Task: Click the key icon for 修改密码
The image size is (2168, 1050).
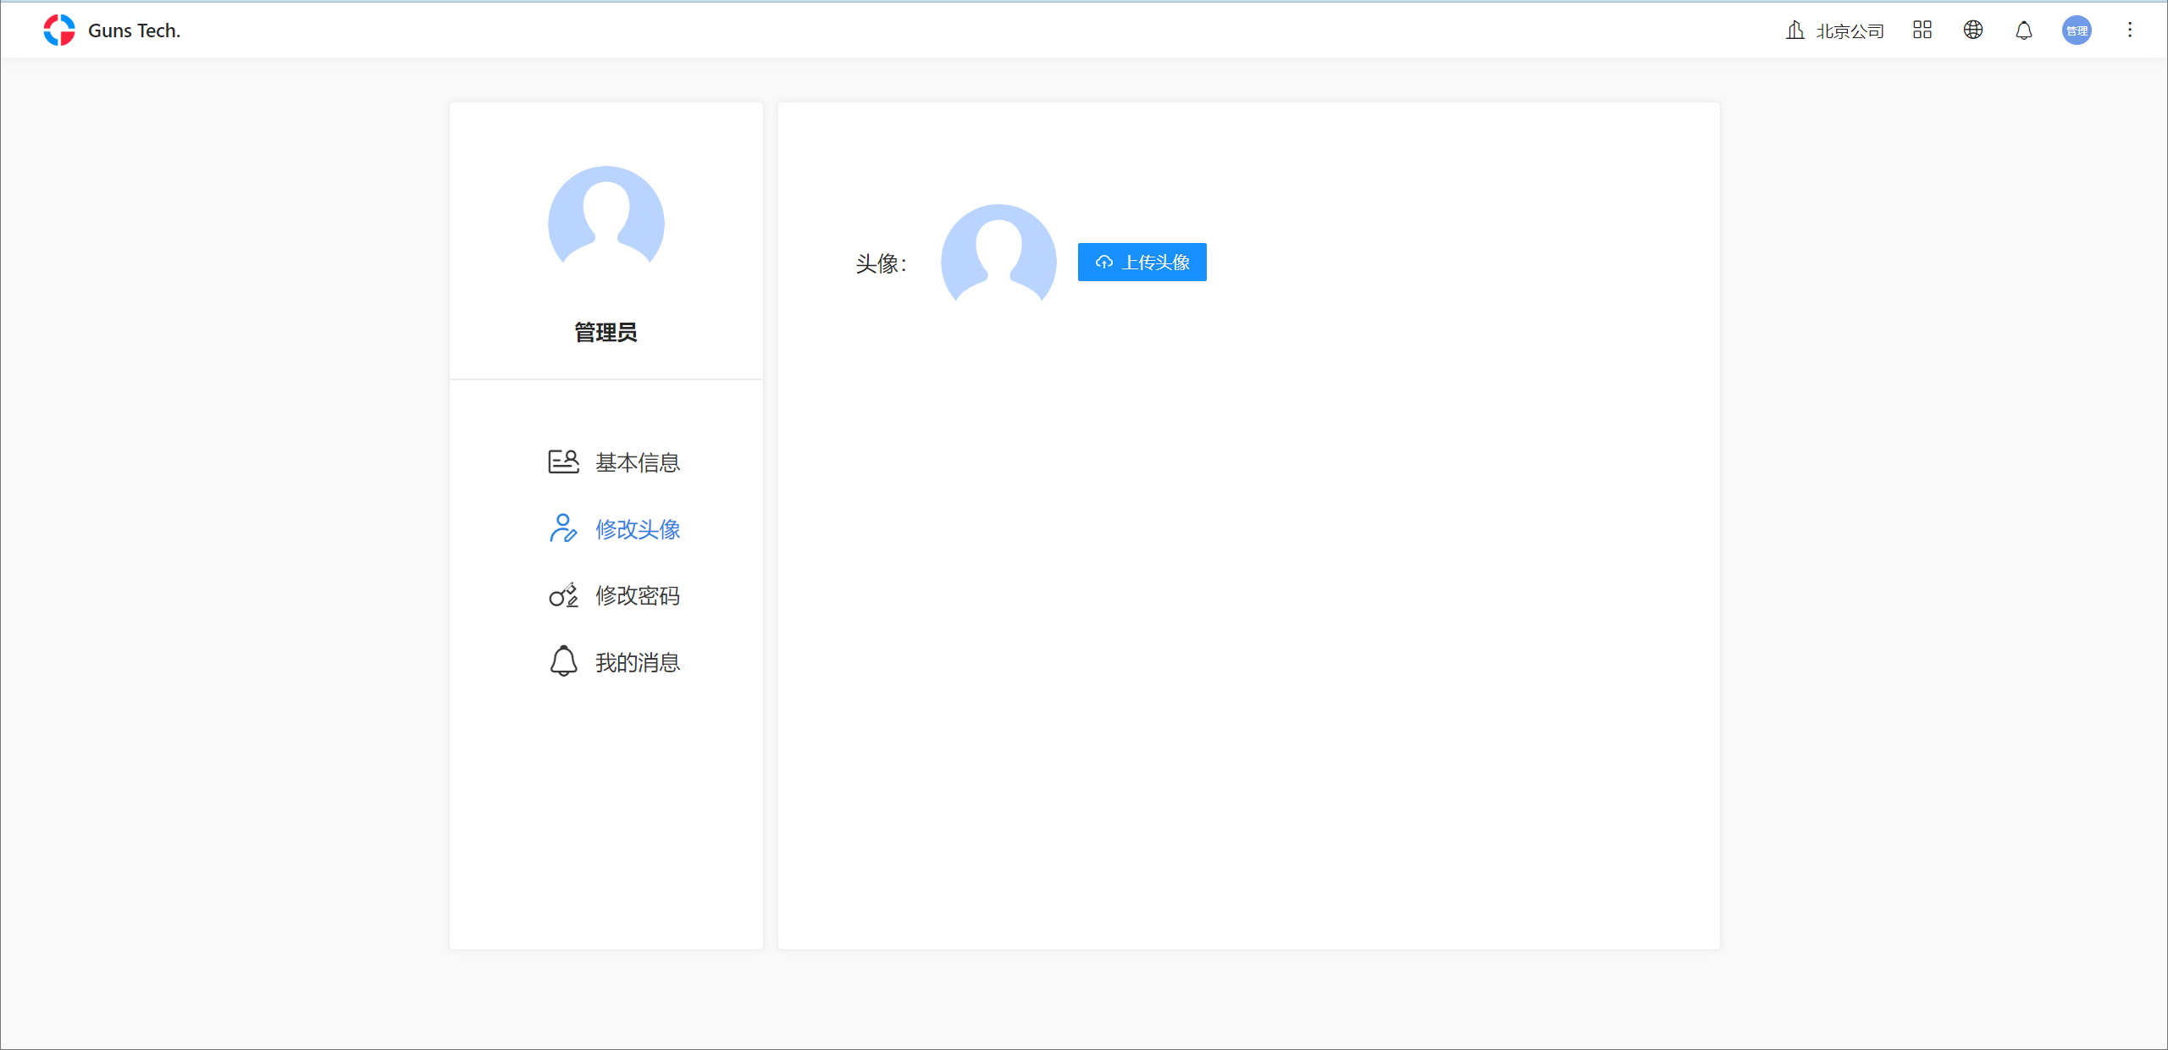Action: coord(563,595)
